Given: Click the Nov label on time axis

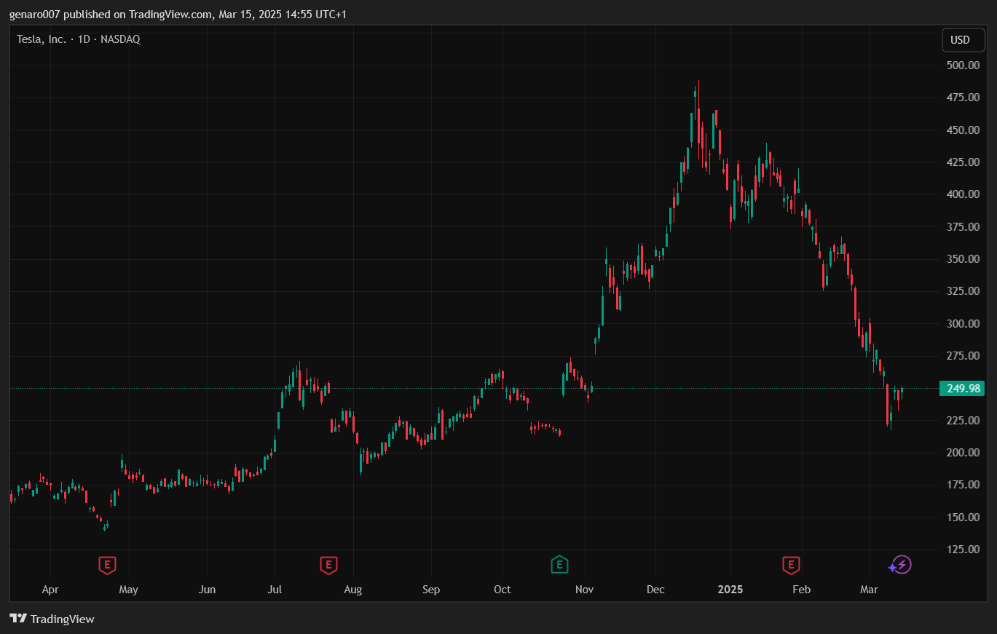Looking at the screenshot, I should tap(585, 590).
